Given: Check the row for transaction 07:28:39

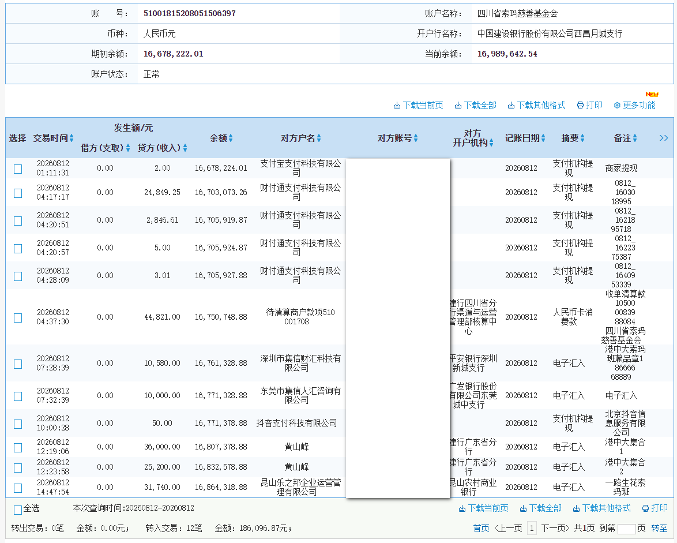Looking at the screenshot, I should click(x=18, y=364).
